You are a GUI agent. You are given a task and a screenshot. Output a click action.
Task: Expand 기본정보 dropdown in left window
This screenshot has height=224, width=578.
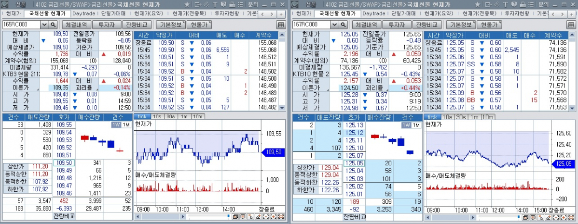coord(171,25)
